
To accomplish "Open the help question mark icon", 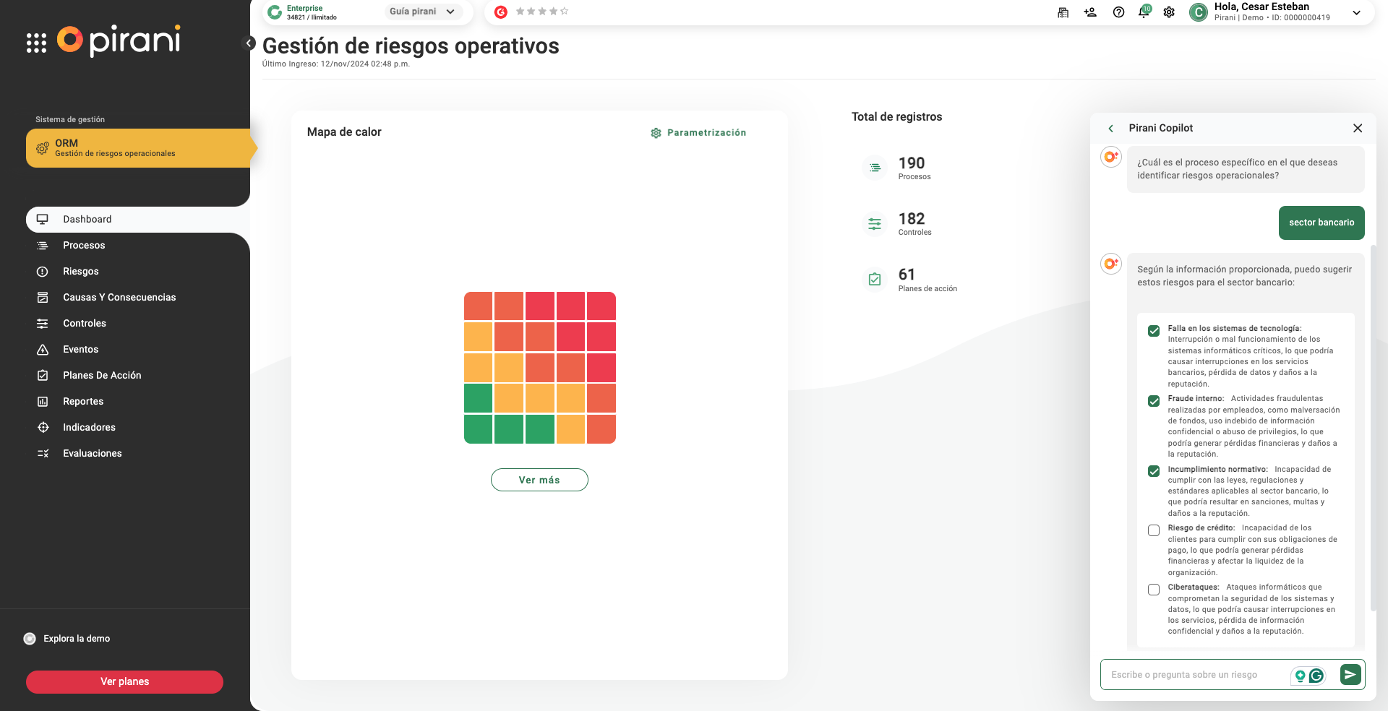I will (1118, 12).
